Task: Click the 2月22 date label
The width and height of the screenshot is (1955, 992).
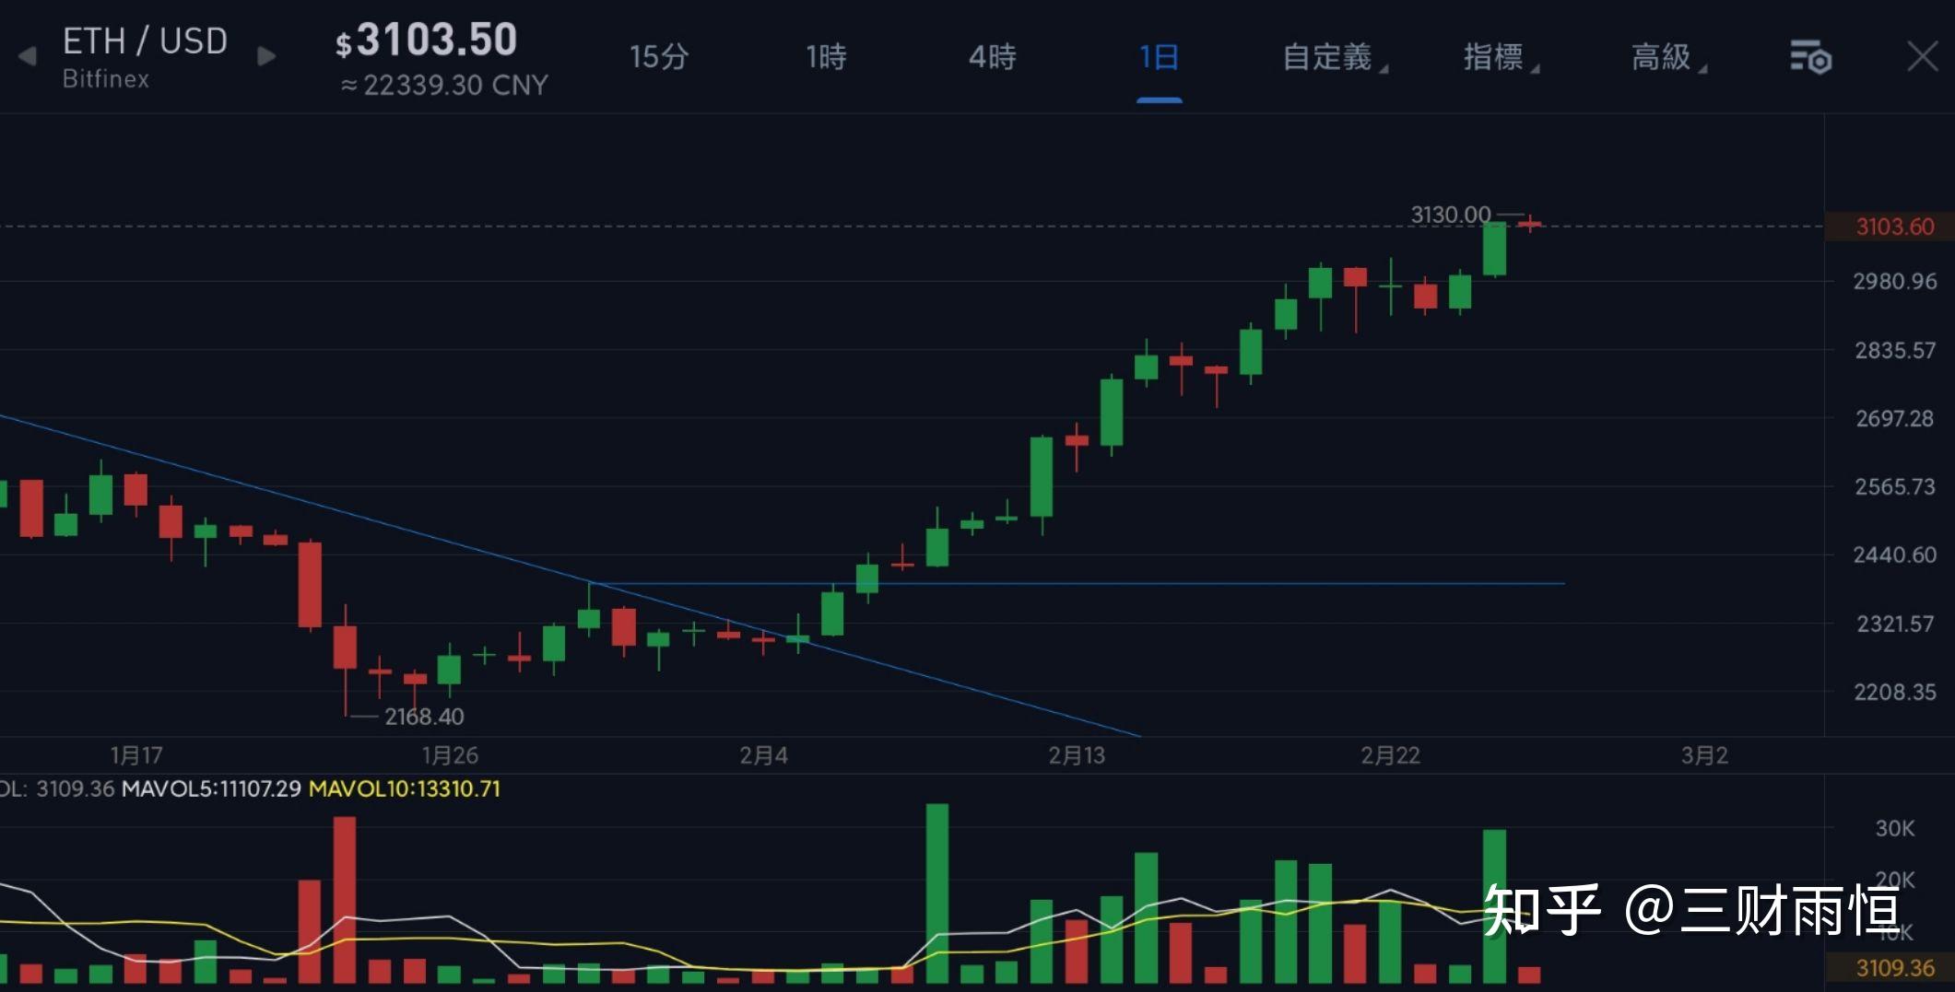Action: click(x=1390, y=756)
